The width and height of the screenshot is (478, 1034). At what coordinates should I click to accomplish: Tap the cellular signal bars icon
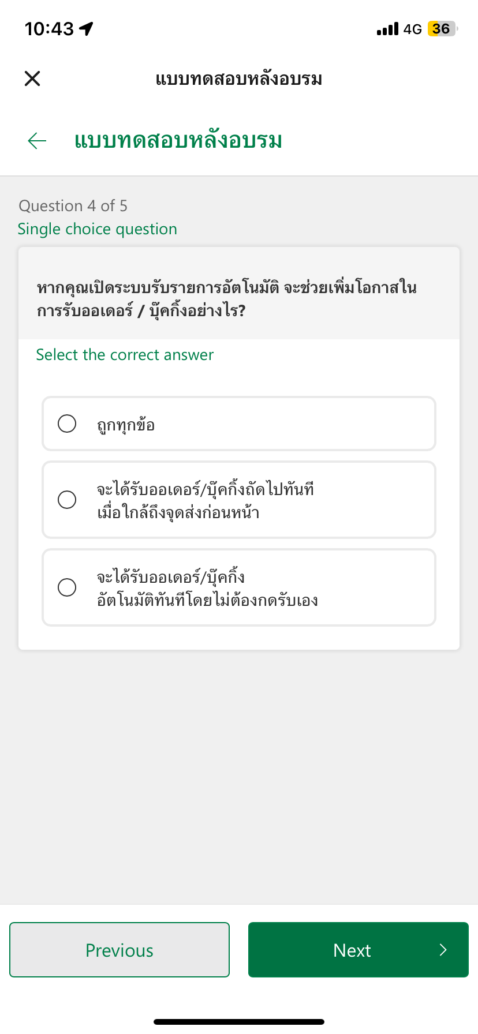point(387,29)
